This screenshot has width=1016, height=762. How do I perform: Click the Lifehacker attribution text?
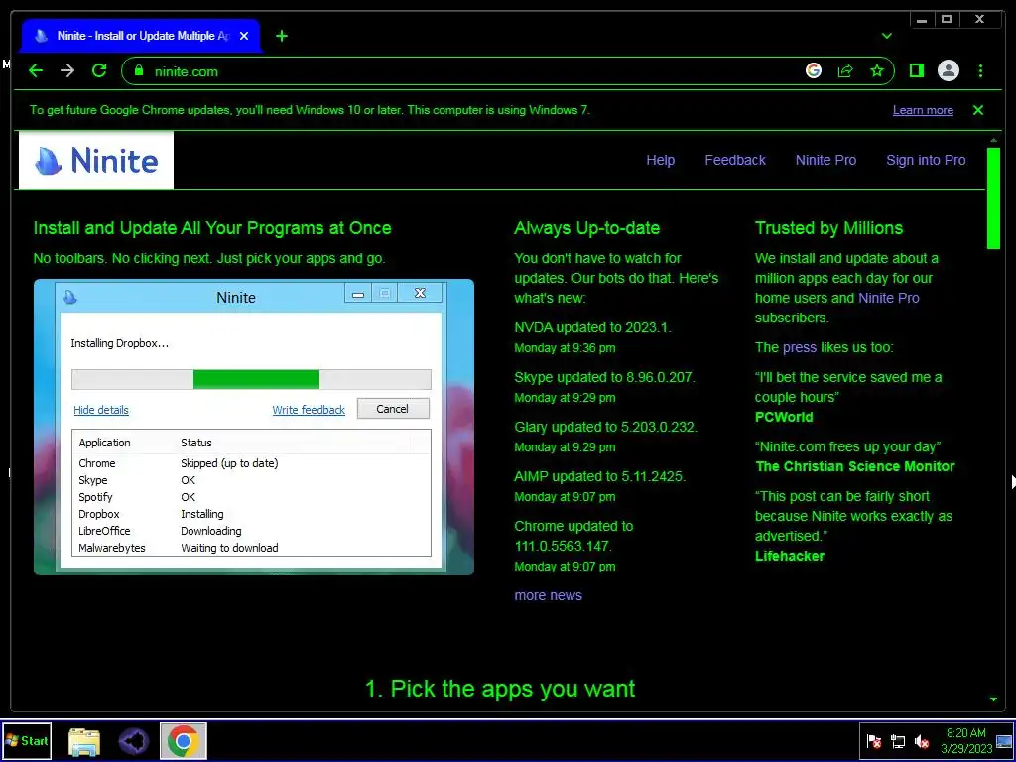click(789, 556)
